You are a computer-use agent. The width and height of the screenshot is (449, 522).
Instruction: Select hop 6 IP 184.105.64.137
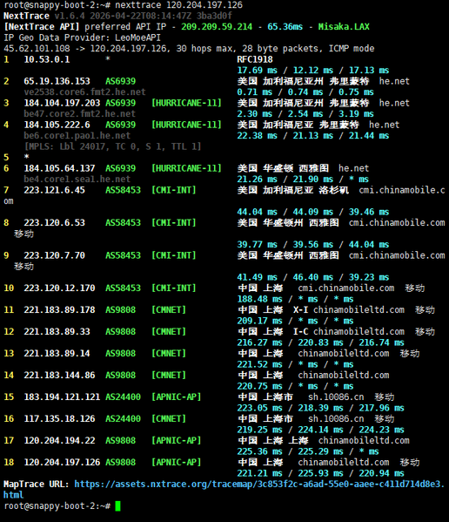59,168
